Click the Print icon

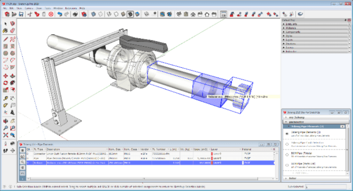tap(75, 14)
